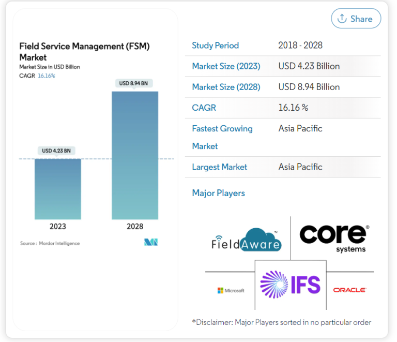Viewport: 397px width, 342px height.
Task: Click the Core Systems logo
Action: click(333, 238)
